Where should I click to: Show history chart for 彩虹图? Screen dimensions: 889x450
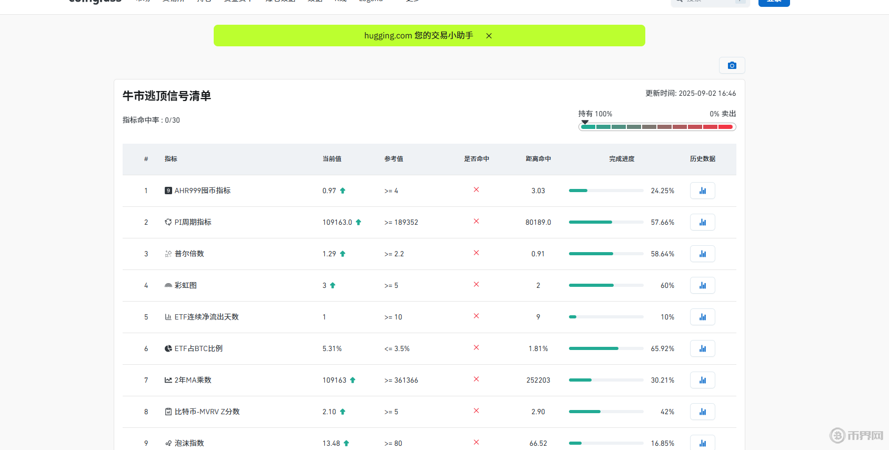pyautogui.click(x=702, y=285)
